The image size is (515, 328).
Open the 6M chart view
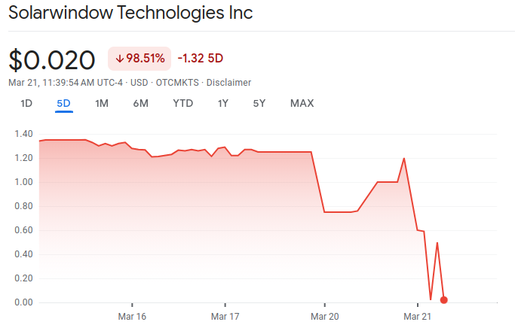[x=140, y=103]
